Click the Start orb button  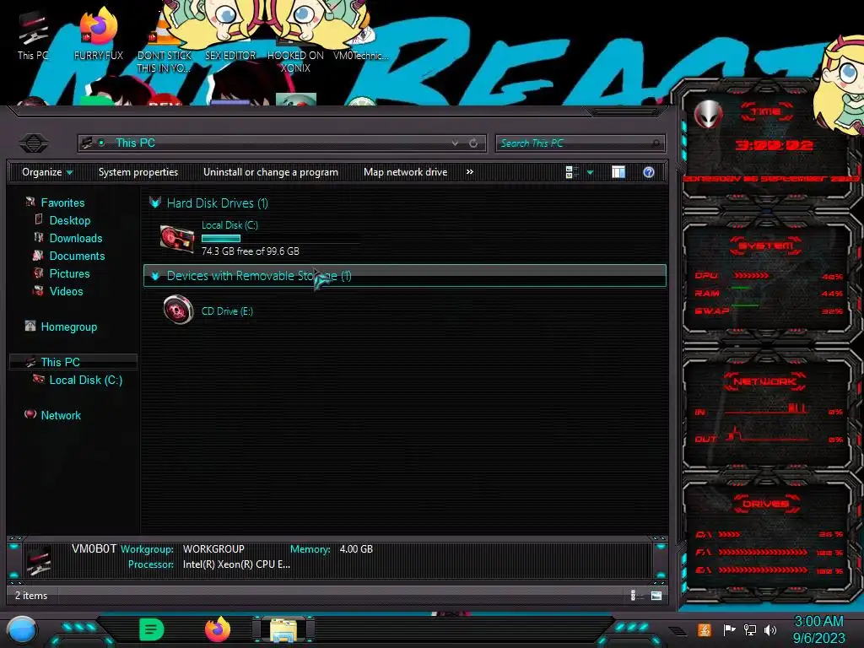coord(21,629)
